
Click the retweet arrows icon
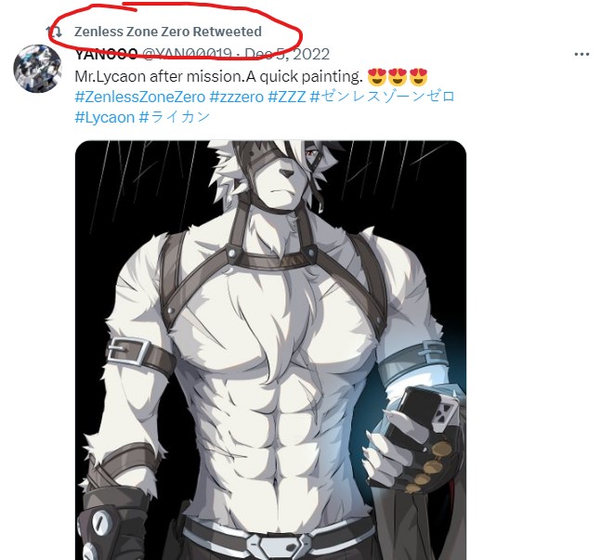coord(54,32)
